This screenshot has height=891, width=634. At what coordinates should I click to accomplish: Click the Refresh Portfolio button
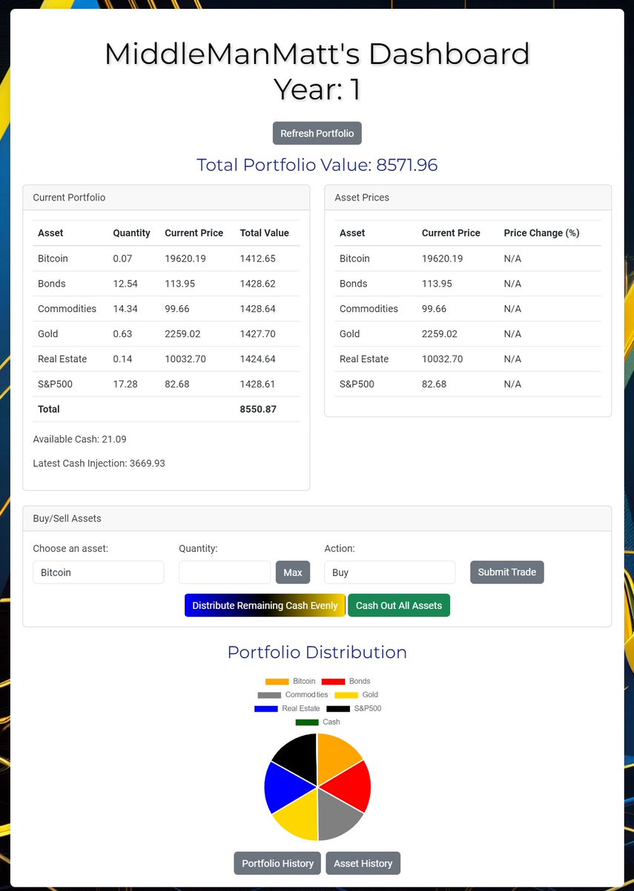(x=317, y=134)
